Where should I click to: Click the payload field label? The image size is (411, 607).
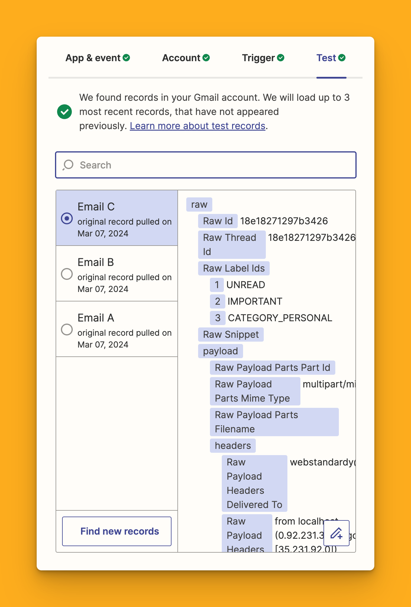click(x=221, y=351)
